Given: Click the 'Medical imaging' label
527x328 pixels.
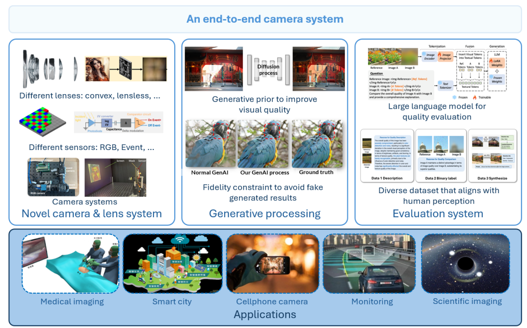Looking at the screenshot, I should 72,302.
